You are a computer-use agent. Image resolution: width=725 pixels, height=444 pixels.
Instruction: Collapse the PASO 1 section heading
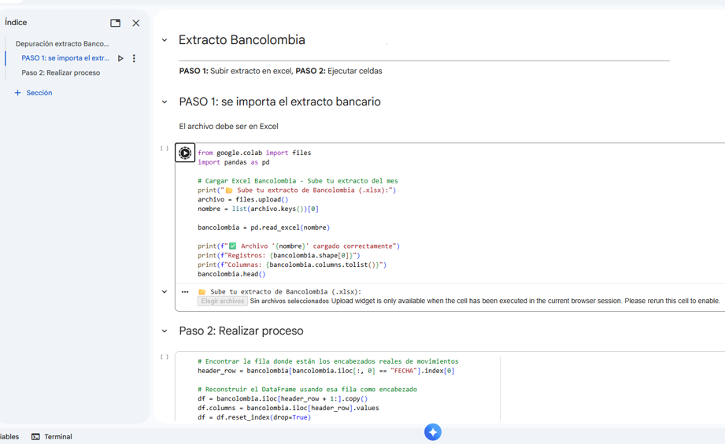165,102
